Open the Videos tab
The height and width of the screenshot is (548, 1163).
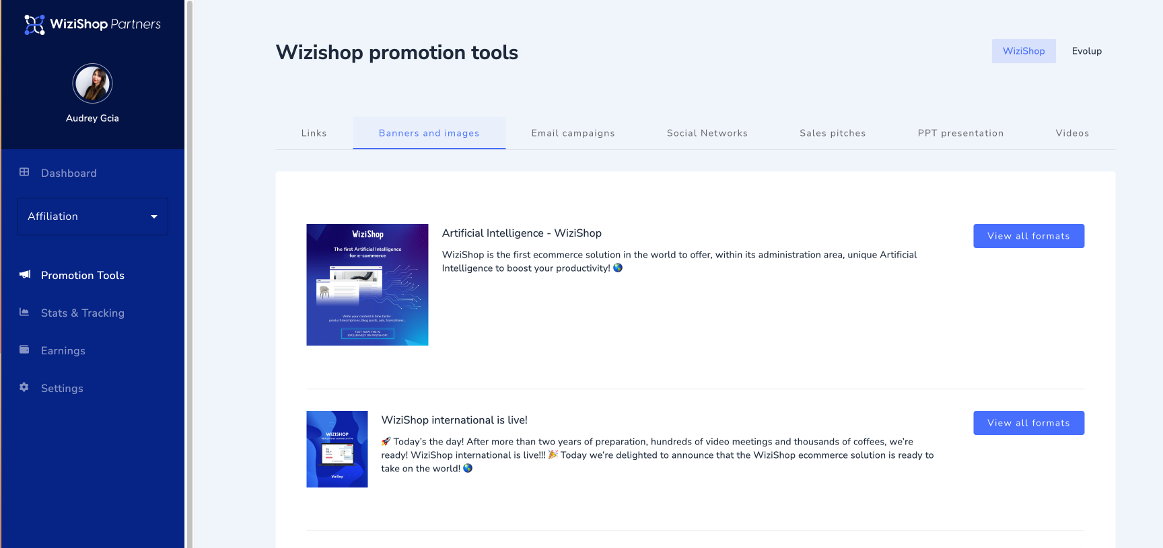coord(1073,133)
